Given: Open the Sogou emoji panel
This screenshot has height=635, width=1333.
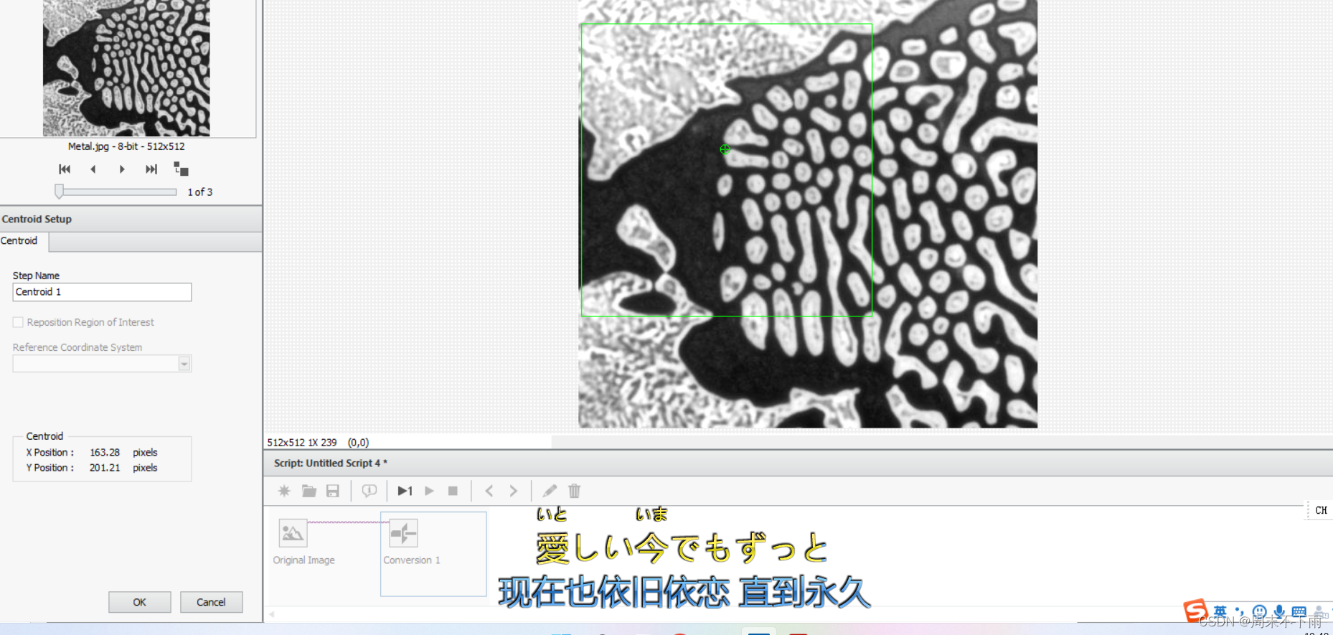Looking at the screenshot, I should (x=1259, y=612).
